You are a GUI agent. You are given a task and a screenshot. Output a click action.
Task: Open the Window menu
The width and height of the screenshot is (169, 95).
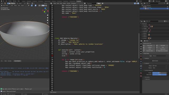pyautogui.click(x=15, y=1)
